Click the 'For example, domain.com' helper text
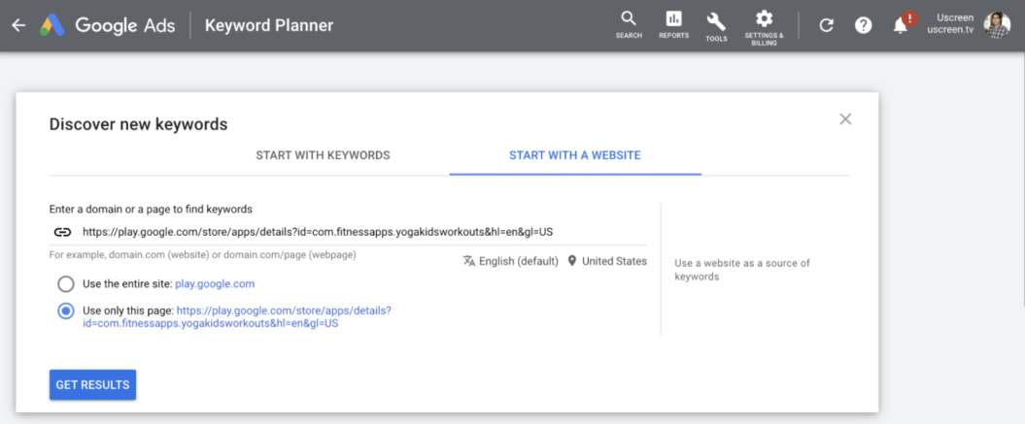The image size is (1025, 424). pyautogui.click(x=203, y=255)
